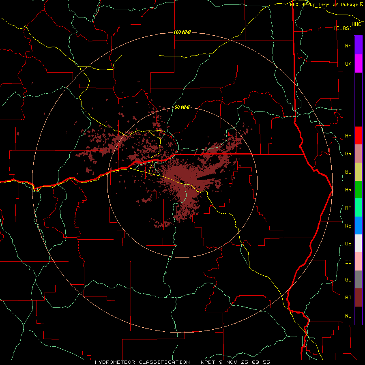Click the RA legend label
This screenshot has width=365, height=365.
coord(348,208)
